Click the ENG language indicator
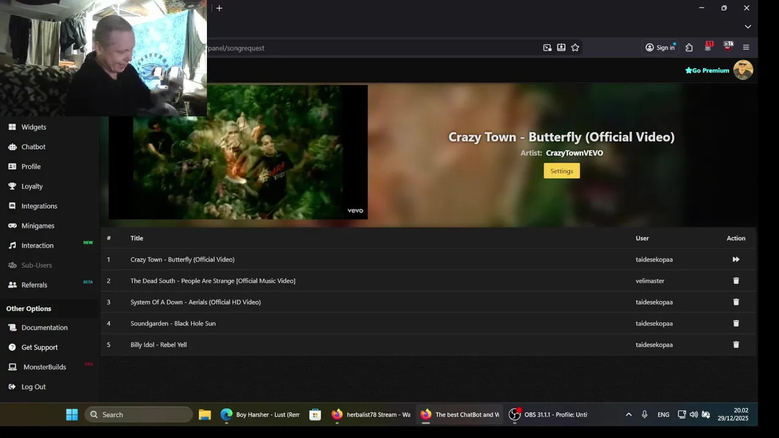The height and width of the screenshot is (438, 779). point(663,414)
